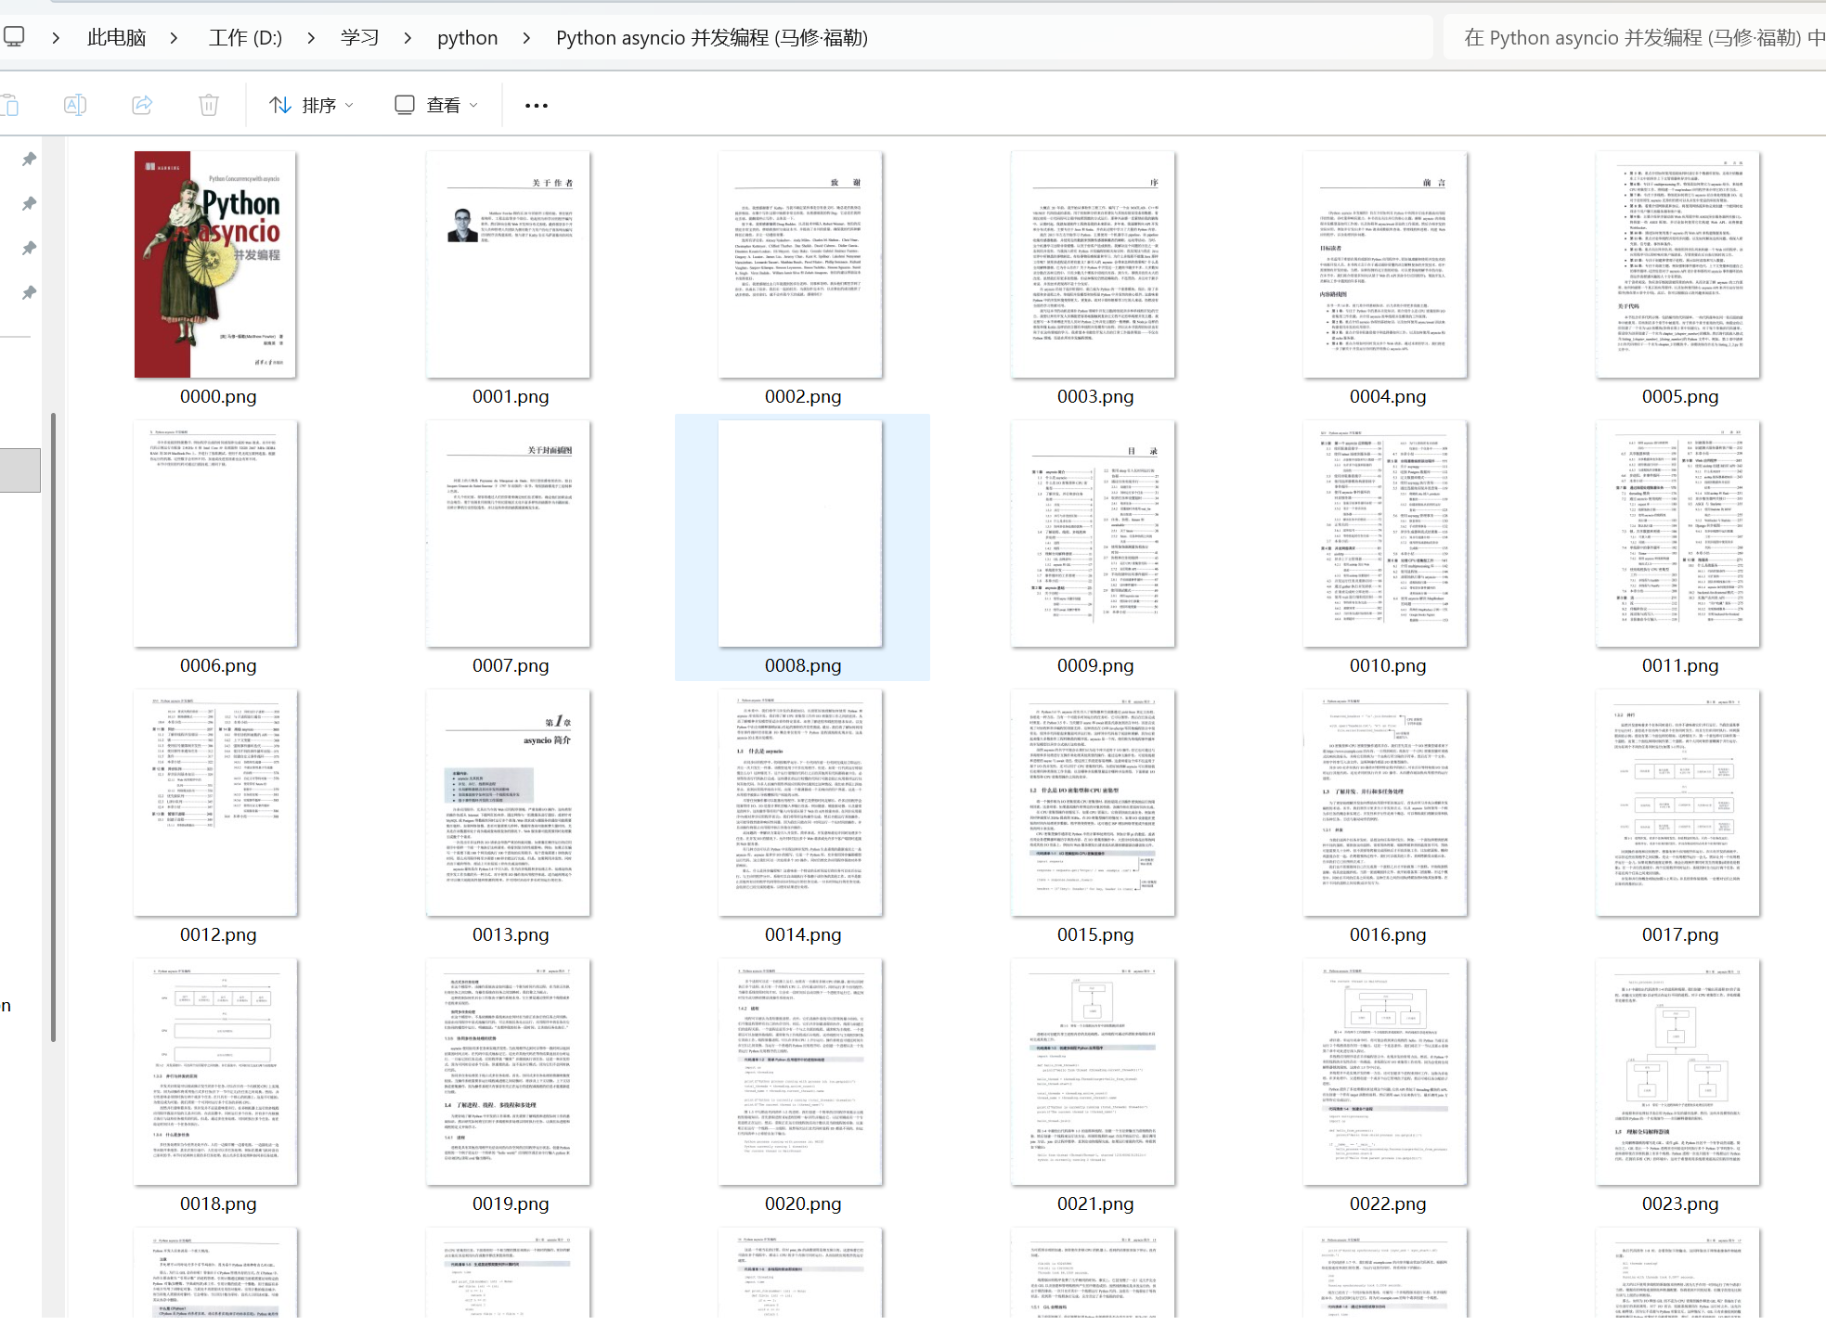Select the highlighted 0008.png blank page thumbnail

click(x=800, y=534)
